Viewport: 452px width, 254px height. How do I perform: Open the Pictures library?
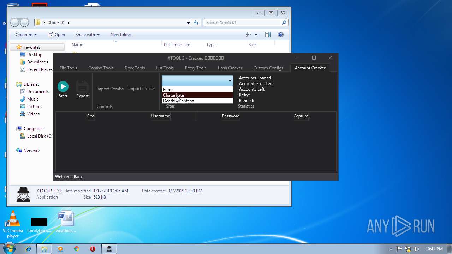(35, 107)
